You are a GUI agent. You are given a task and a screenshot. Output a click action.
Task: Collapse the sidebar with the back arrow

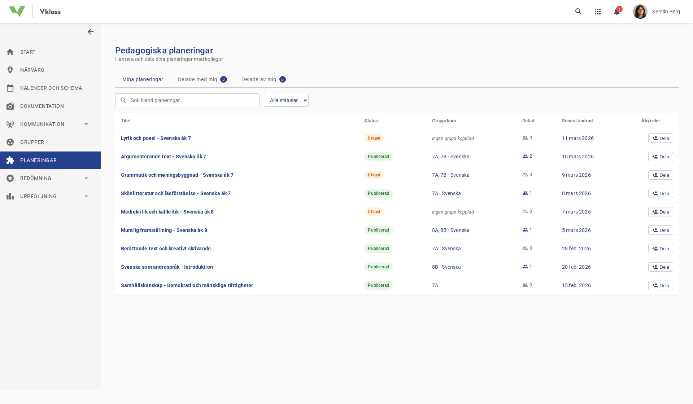click(x=91, y=32)
